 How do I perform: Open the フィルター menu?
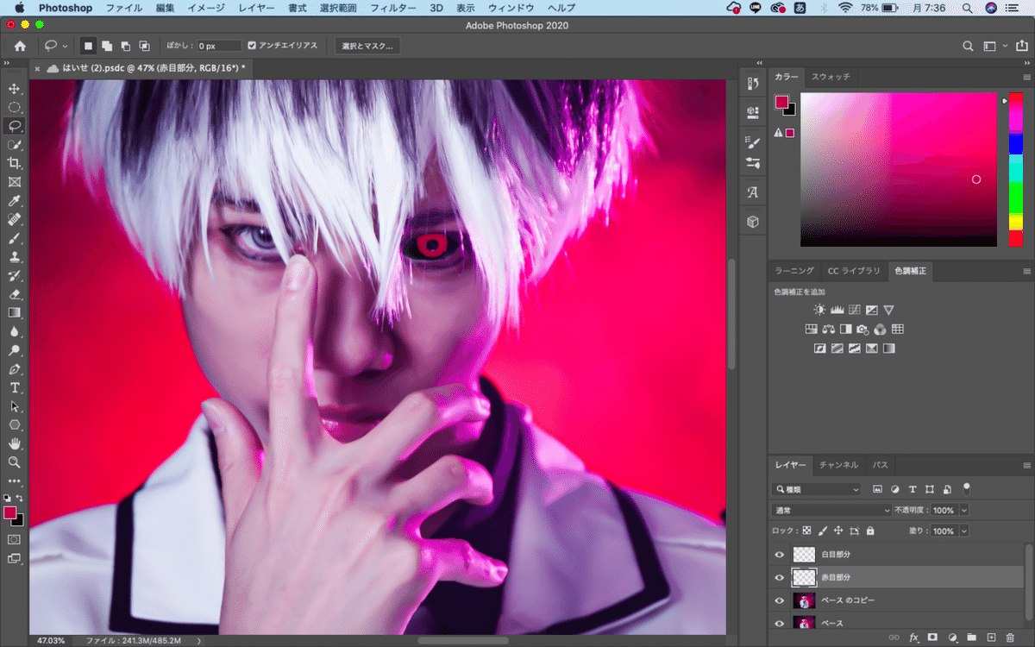(392, 7)
